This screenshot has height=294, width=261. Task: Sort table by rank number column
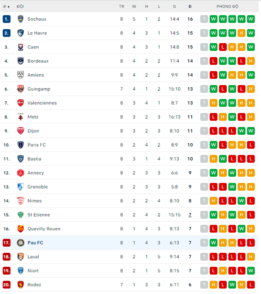click(x=6, y=7)
